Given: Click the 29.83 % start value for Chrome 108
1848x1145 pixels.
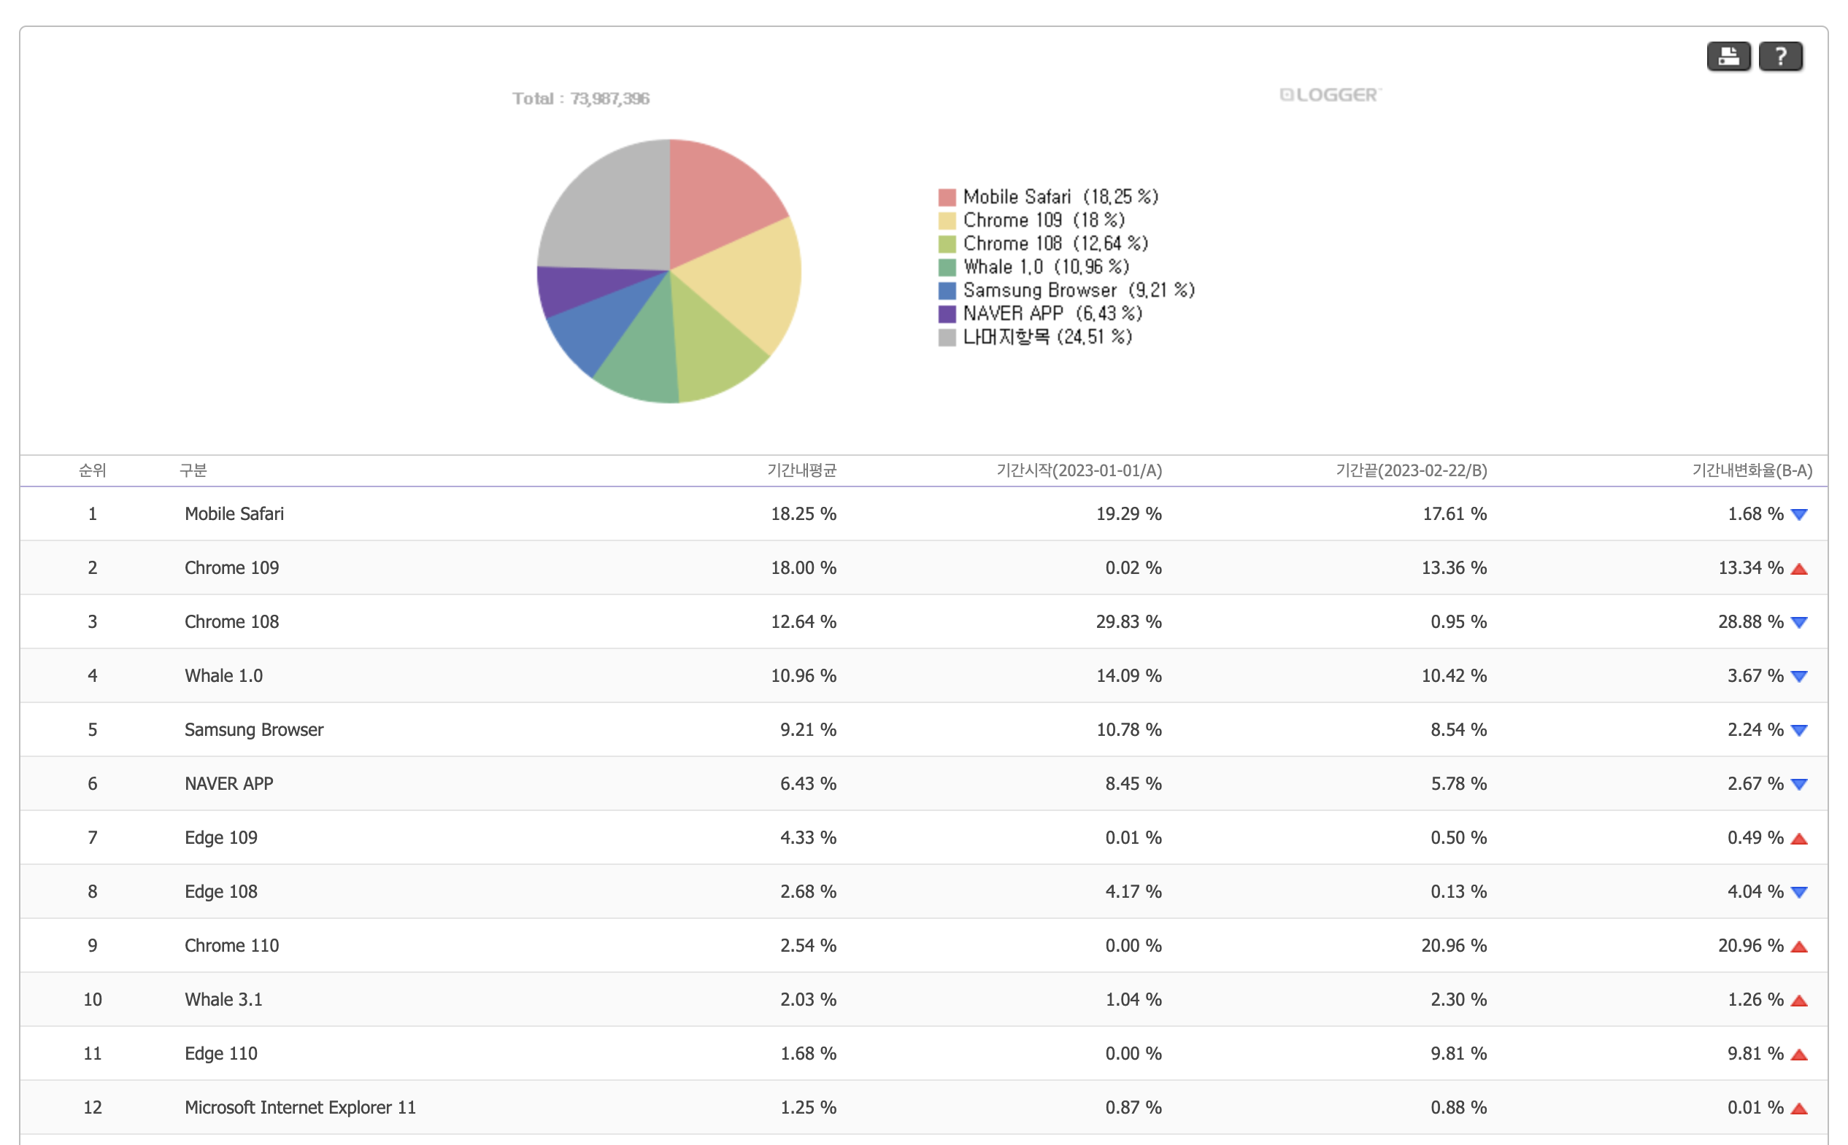Looking at the screenshot, I should [x=1128, y=621].
